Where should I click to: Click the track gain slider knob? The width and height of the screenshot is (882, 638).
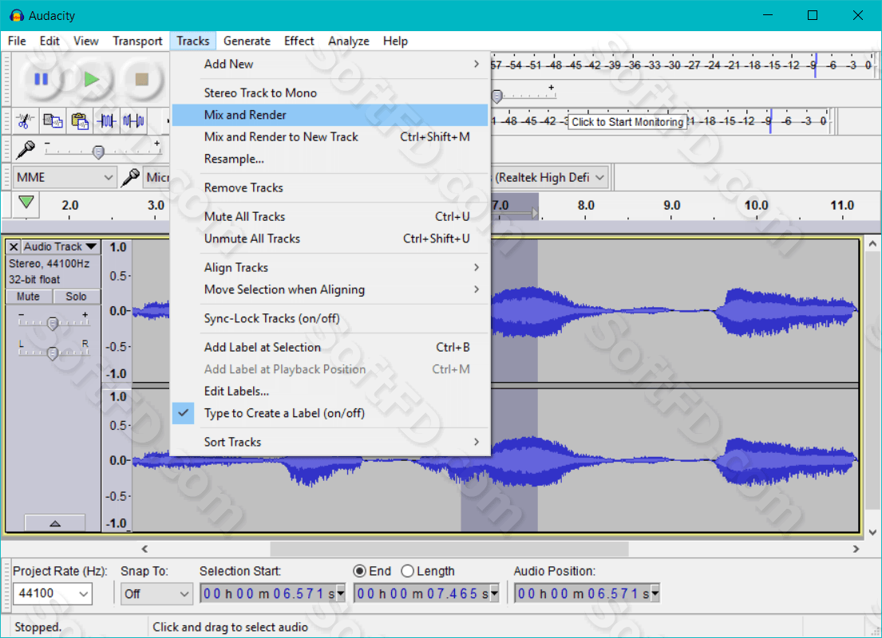pyautogui.click(x=53, y=323)
